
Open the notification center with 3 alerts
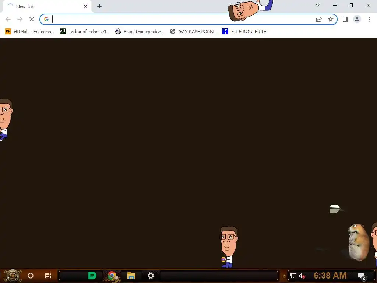(x=362, y=276)
